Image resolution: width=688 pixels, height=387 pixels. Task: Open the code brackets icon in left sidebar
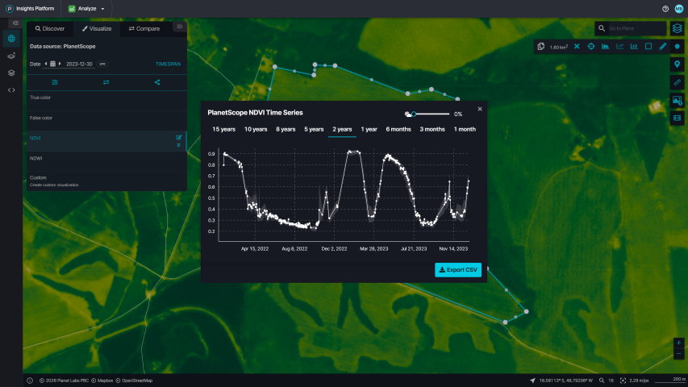tap(11, 90)
